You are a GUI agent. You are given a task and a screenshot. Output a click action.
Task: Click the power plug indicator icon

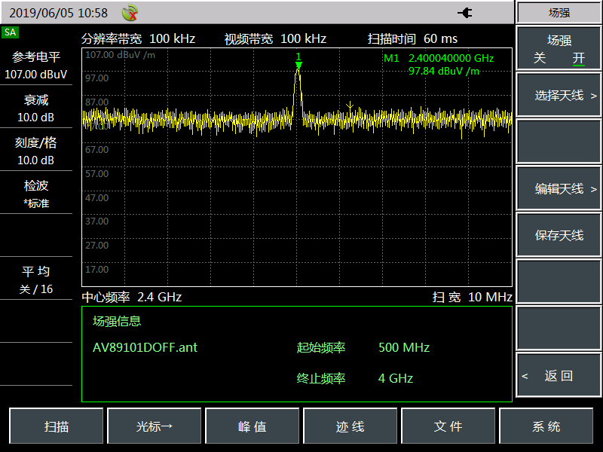465,13
